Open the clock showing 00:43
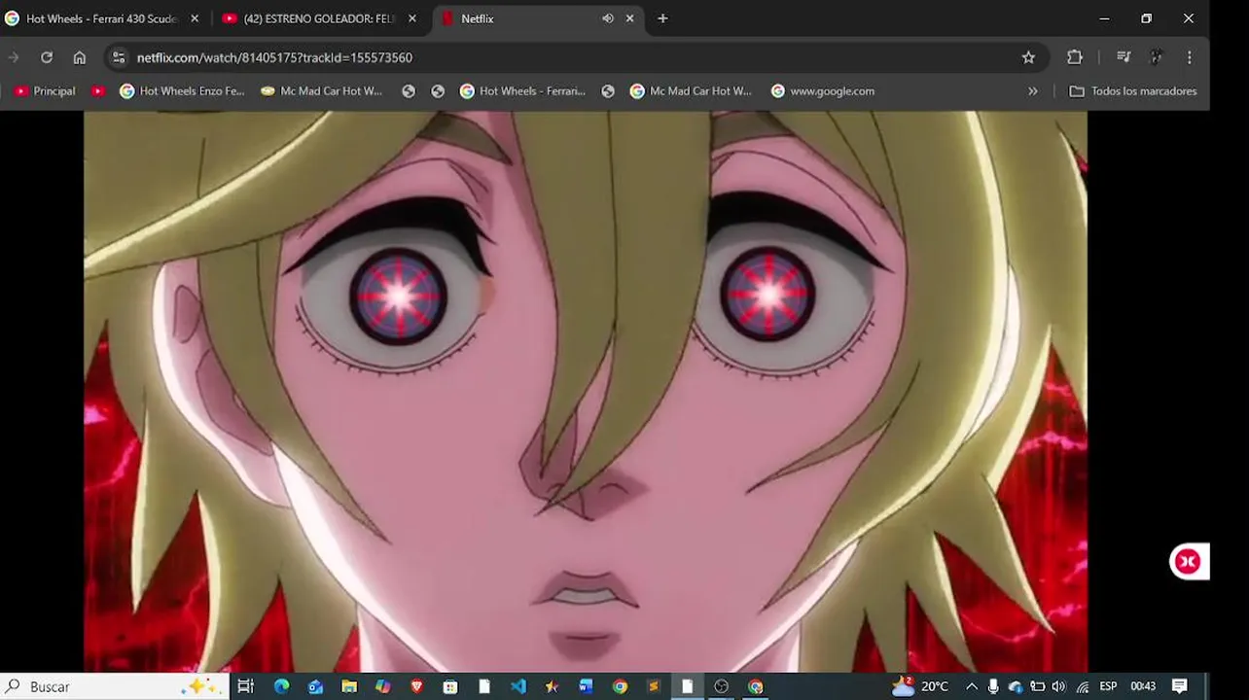Viewport: 1249px width, 700px height. (x=1143, y=686)
